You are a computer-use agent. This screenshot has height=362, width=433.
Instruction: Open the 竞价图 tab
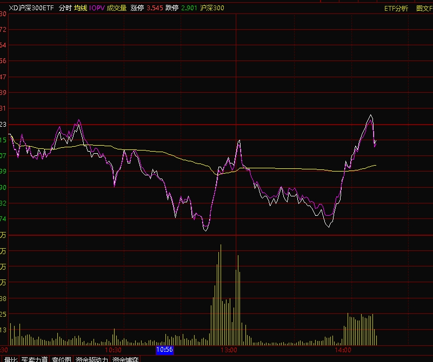point(62,359)
